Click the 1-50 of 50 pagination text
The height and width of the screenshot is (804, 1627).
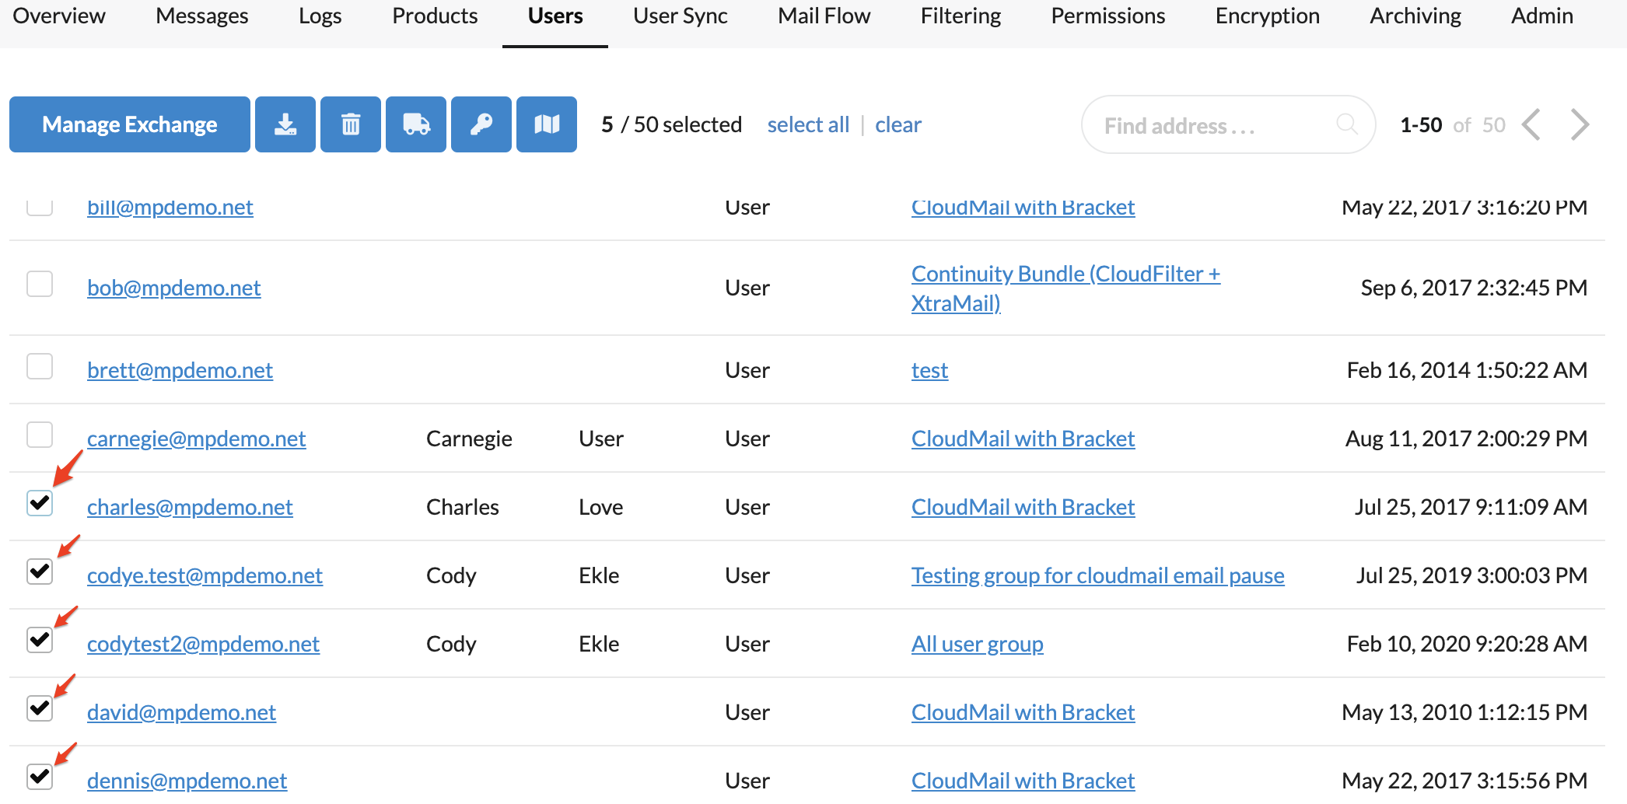pyautogui.click(x=1452, y=124)
